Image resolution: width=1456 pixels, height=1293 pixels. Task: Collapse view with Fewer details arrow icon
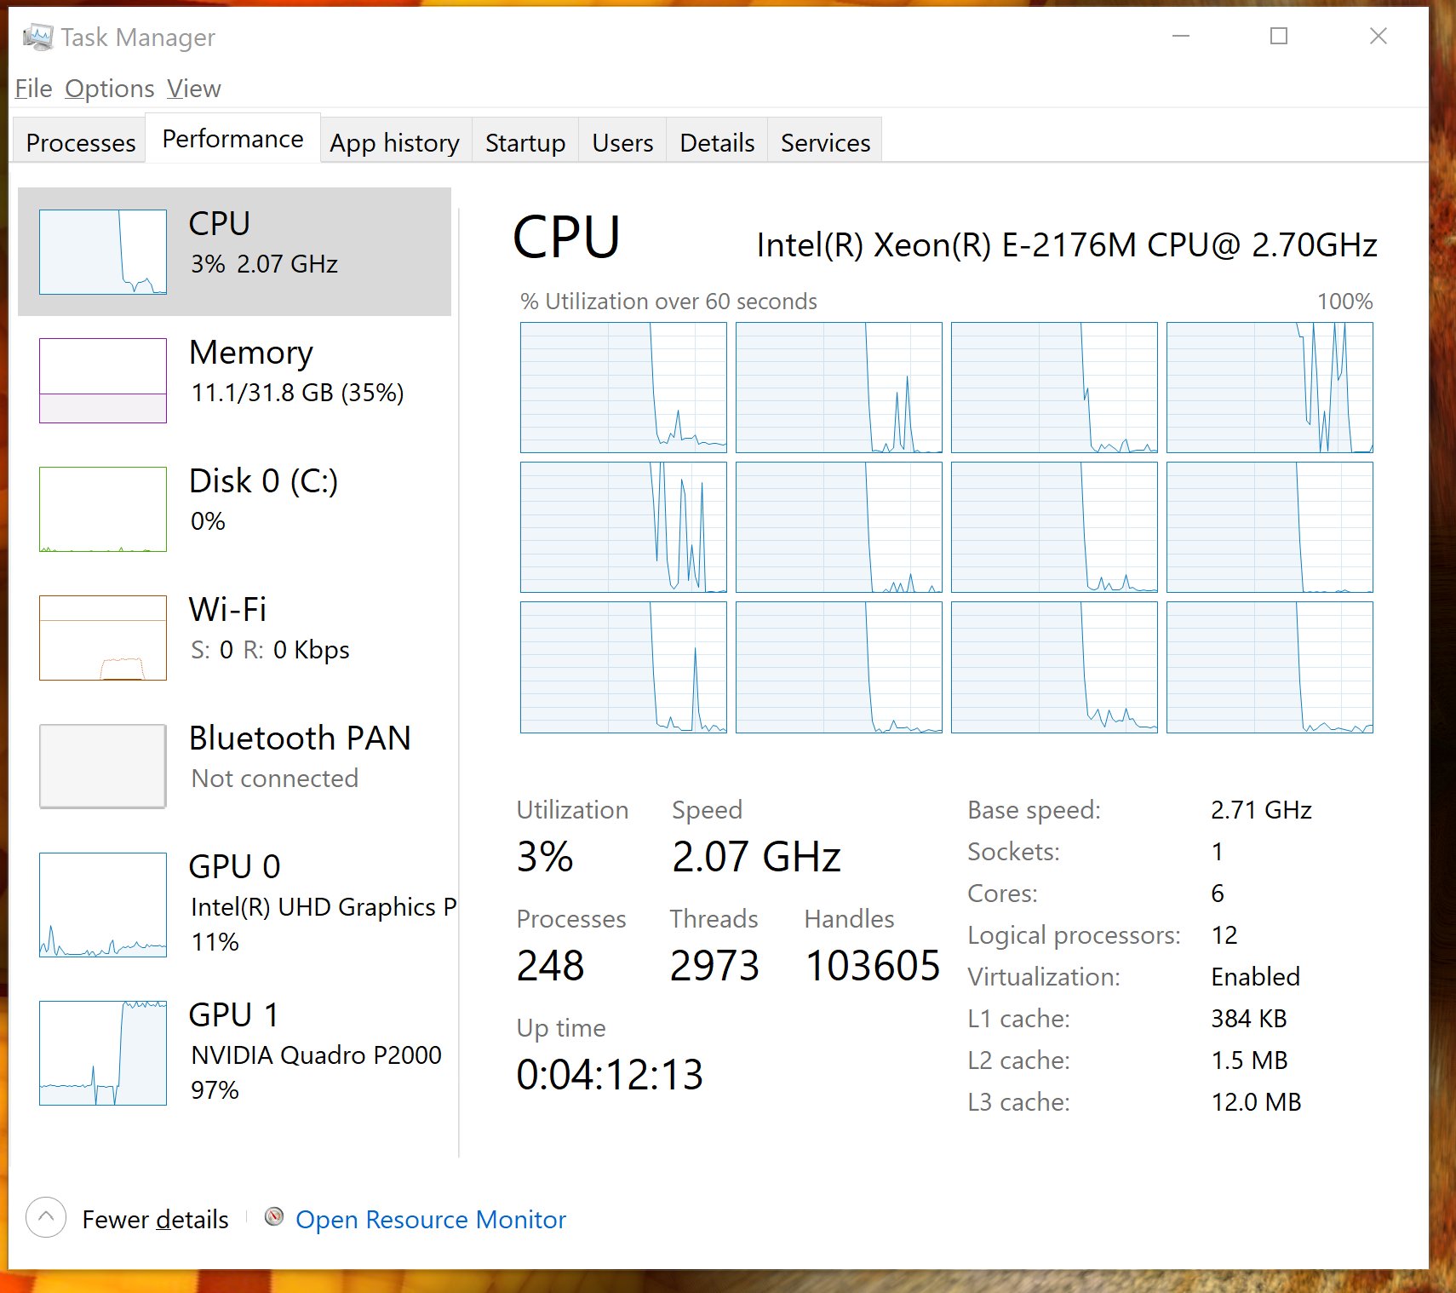(x=46, y=1217)
